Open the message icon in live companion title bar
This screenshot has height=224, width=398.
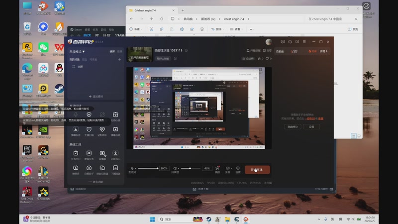pyautogui.click(x=283, y=42)
